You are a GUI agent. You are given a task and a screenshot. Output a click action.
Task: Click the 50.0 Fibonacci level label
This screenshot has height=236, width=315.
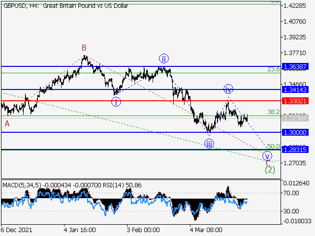(x=274, y=147)
